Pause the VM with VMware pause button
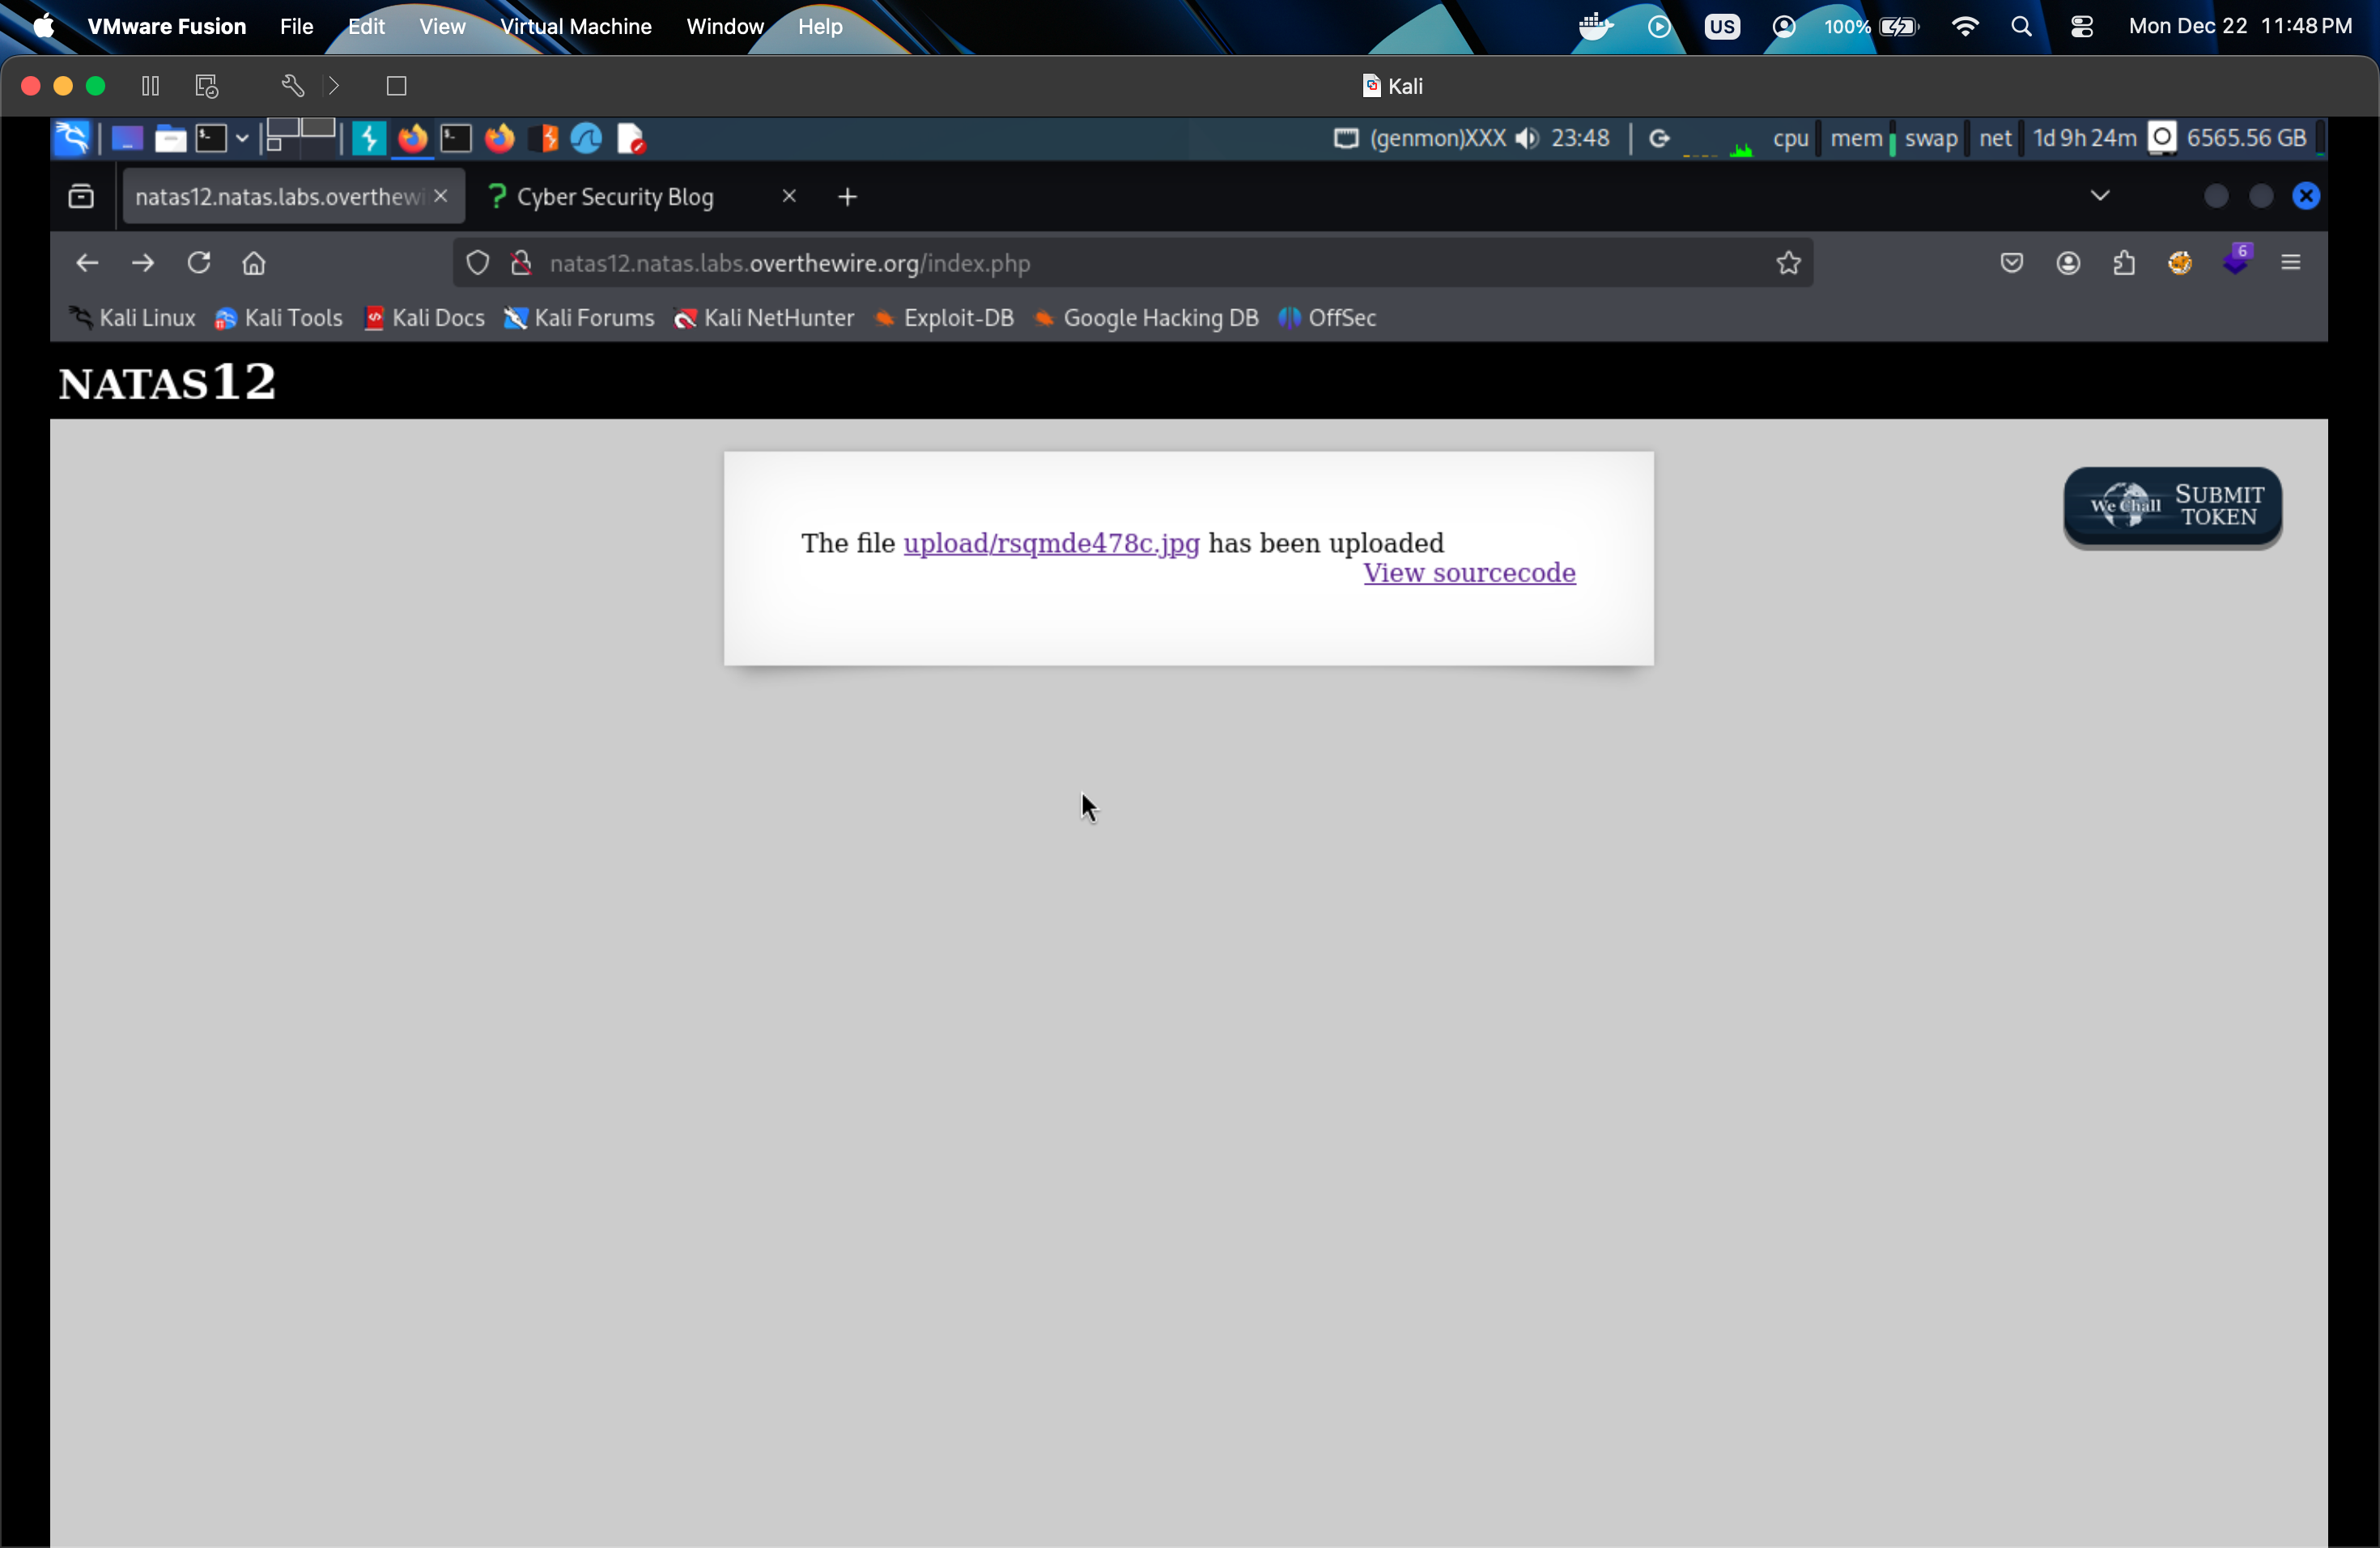This screenshot has width=2380, height=1548. pyautogui.click(x=150, y=86)
